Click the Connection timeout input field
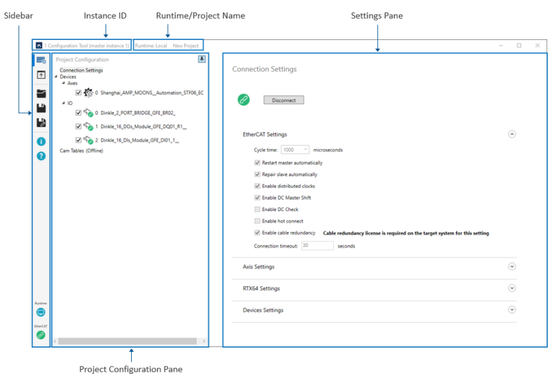 pyautogui.click(x=317, y=245)
